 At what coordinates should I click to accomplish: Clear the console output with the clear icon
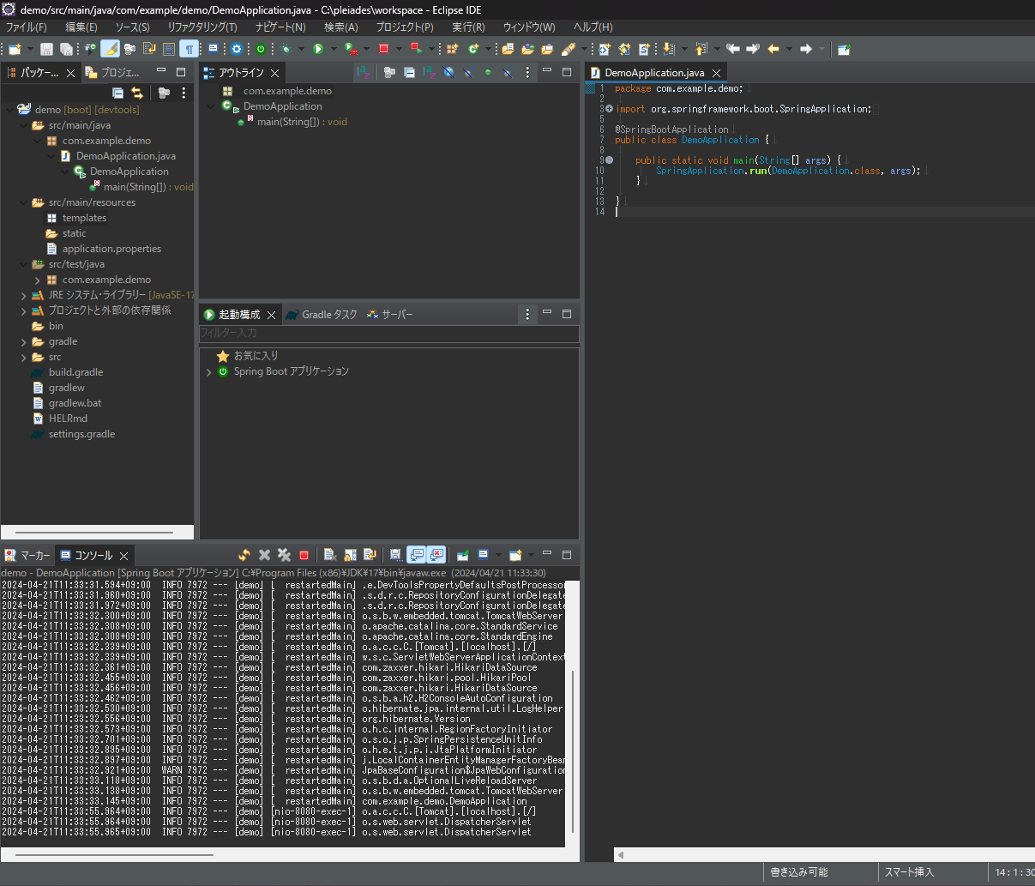pyautogui.click(x=329, y=554)
